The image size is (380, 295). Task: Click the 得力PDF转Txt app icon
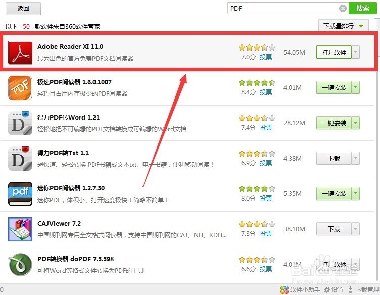click(20, 159)
